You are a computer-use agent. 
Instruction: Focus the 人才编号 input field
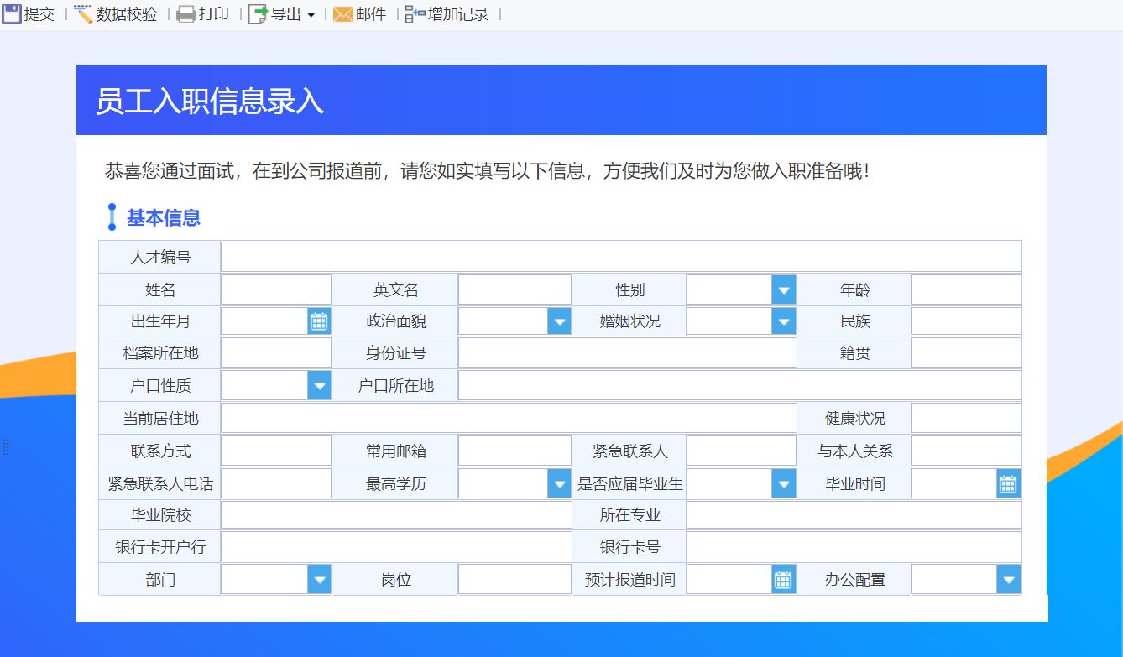tap(621, 257)
